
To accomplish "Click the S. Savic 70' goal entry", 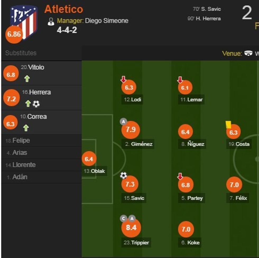I will point(207,9).
